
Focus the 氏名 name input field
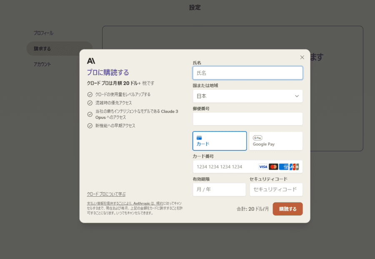[247, 73]
